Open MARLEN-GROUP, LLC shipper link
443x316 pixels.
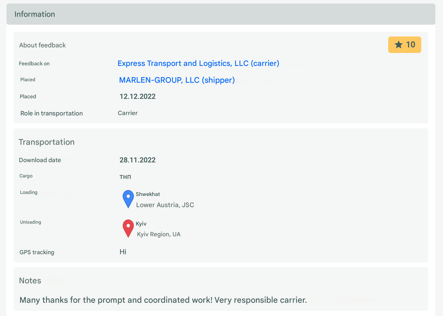point(177,80)
